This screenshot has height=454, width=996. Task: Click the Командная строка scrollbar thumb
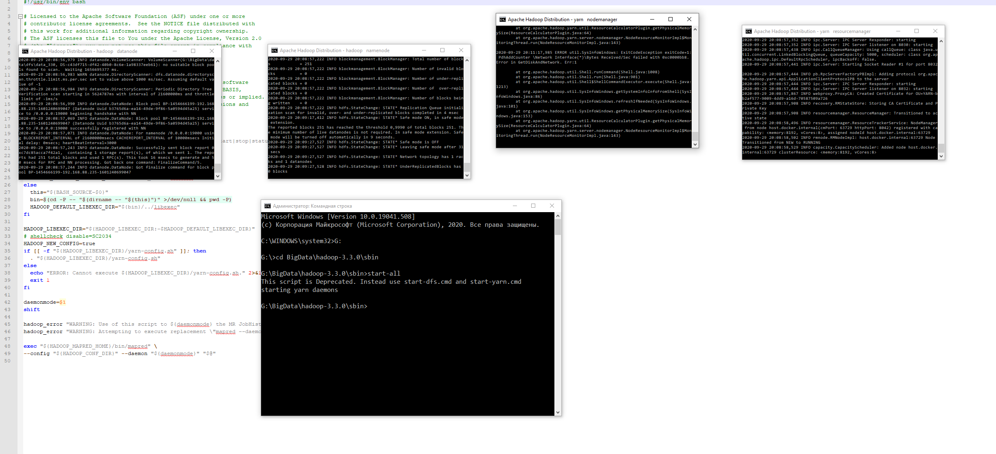click(558, 227)
